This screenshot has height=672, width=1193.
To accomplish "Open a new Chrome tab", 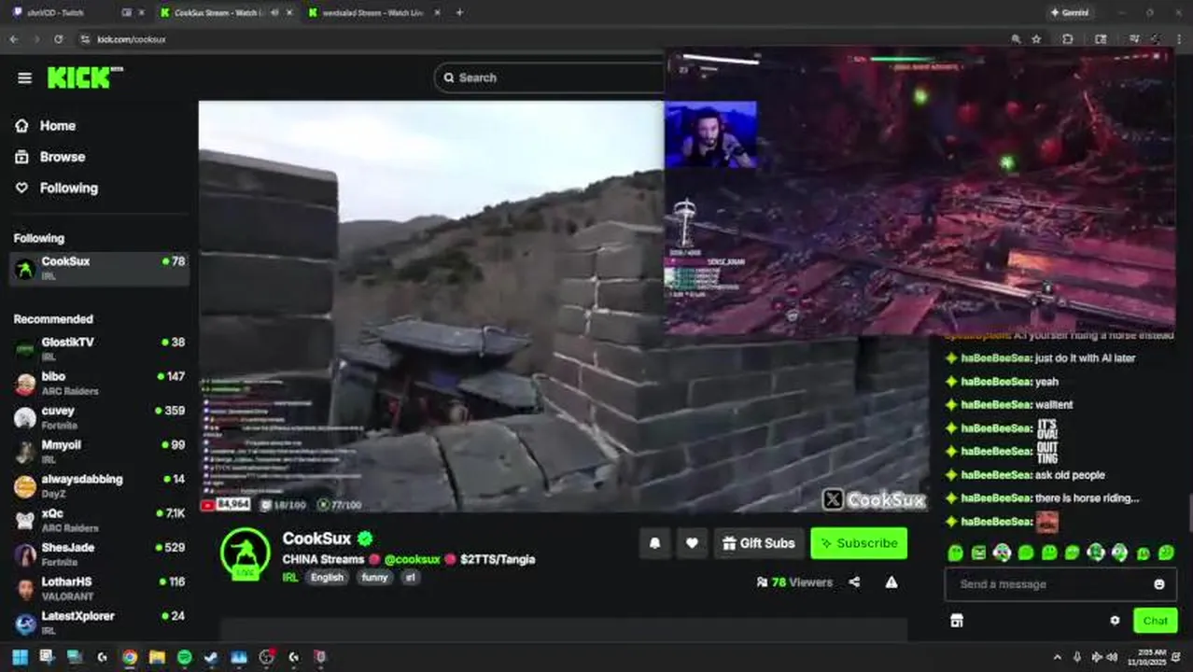I will point(459,13).
